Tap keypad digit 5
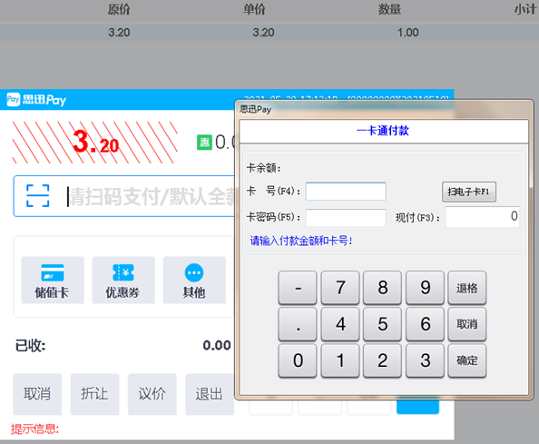The height and width of the screenshot is (444, 539). 383,324
